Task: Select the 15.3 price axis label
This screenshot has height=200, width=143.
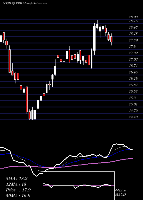Action: [132, 98]
